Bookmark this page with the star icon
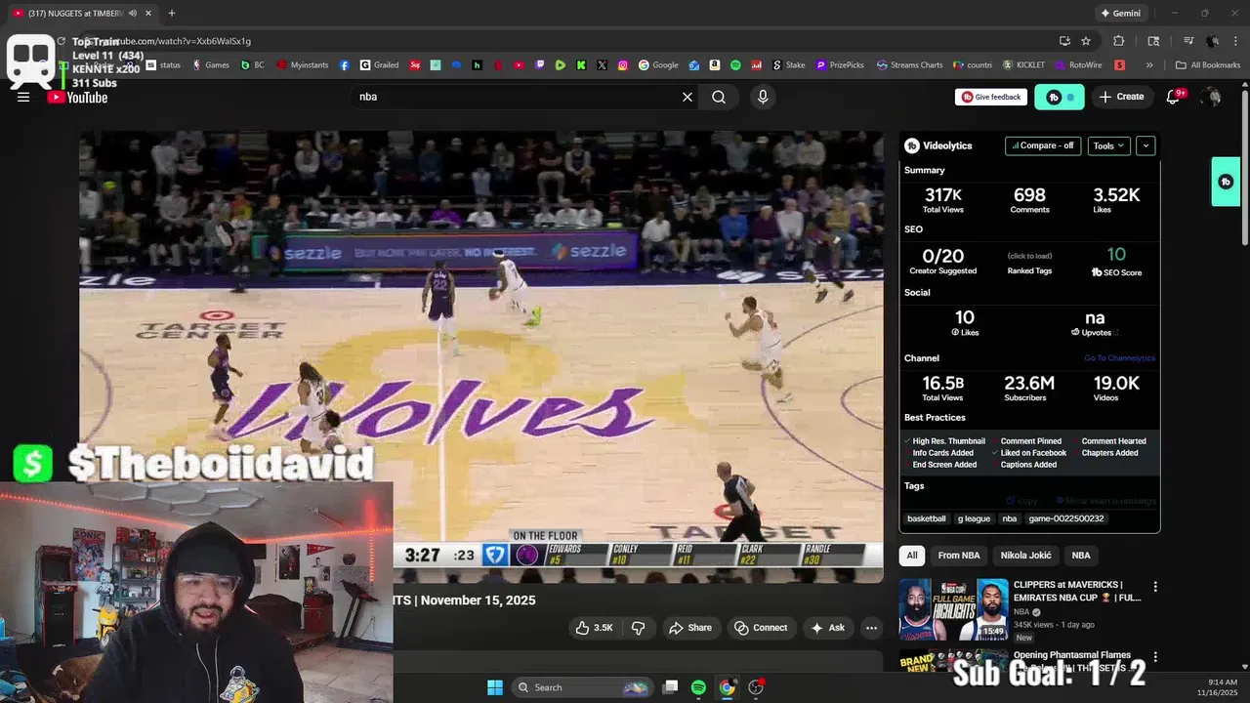This screenshot has width=1250, height=703. (x=1086, y=41)
